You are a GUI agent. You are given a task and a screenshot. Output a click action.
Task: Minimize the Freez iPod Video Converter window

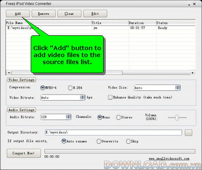pos(189,4)
